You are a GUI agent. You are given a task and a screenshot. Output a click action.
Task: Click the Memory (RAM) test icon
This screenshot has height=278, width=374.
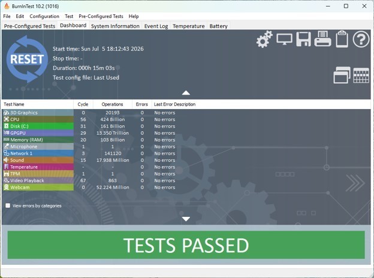tap(6, 140)
